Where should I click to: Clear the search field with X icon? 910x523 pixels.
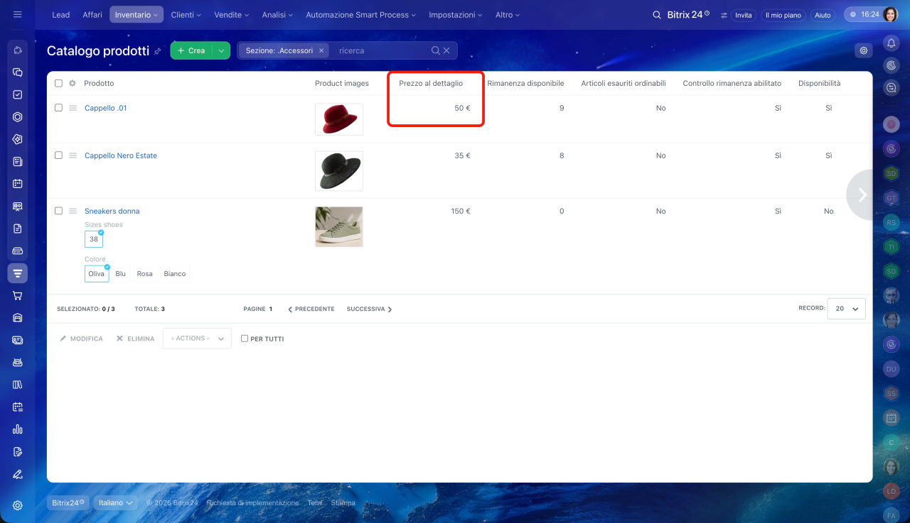(446, 50)
